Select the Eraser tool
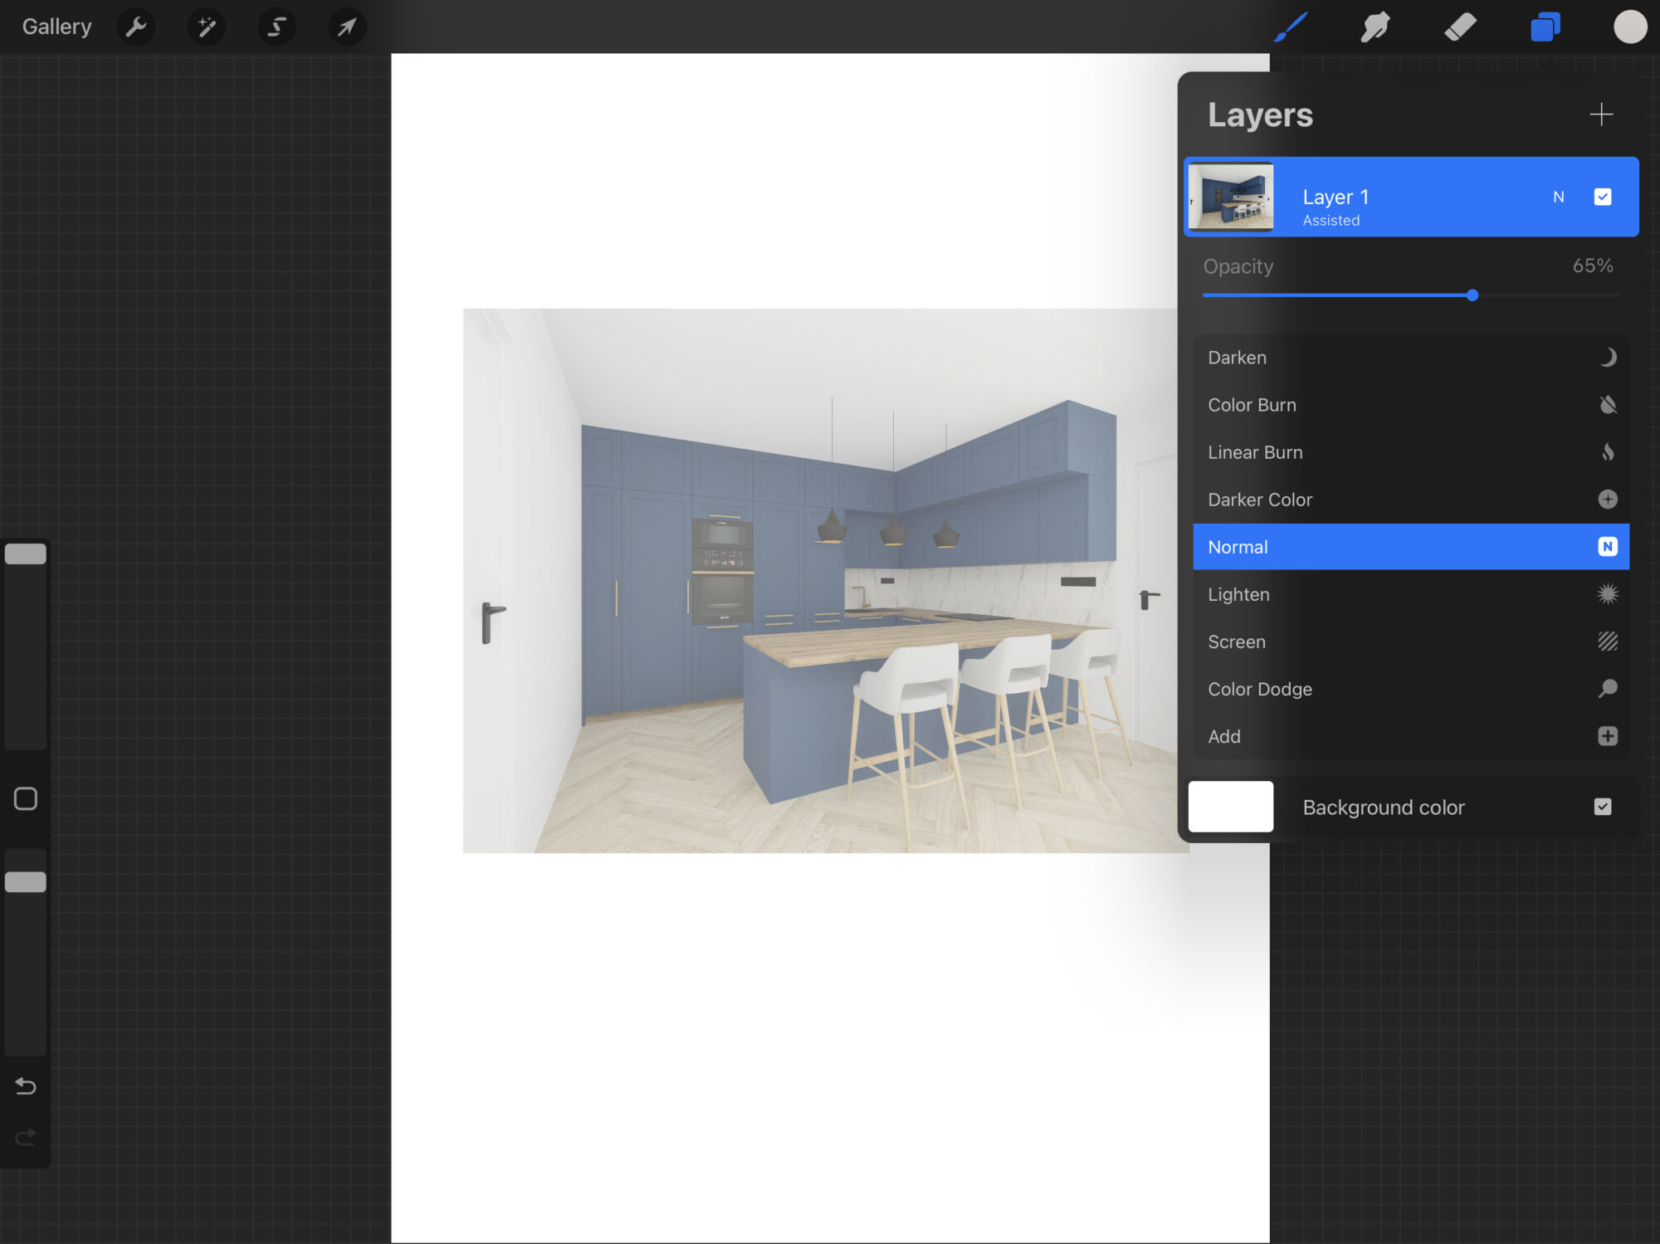This screenshot has width=1660, height=1244. (x=1460, y=27)
